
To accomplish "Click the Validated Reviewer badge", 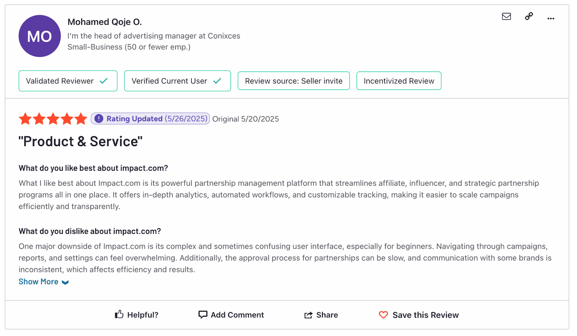I will click(x=68, y=81).
